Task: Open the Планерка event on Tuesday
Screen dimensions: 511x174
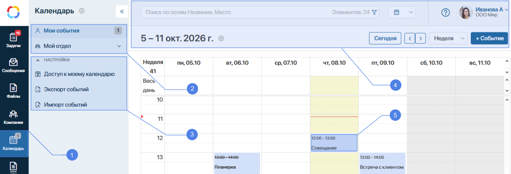Action: point(237,163)
